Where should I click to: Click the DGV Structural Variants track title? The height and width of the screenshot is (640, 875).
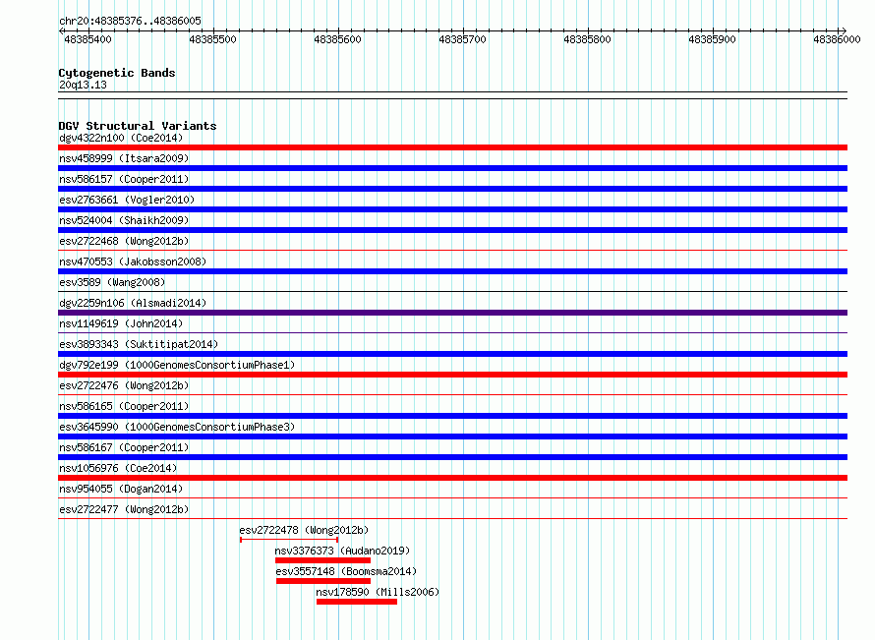[x=138, y=126]
